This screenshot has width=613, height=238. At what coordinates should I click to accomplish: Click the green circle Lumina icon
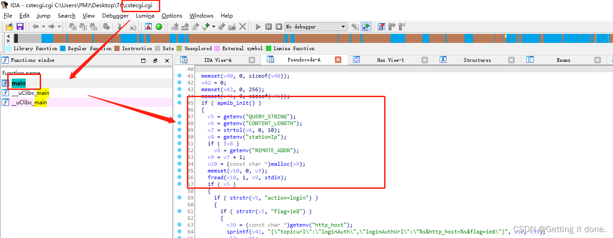[x=159, y=27]
